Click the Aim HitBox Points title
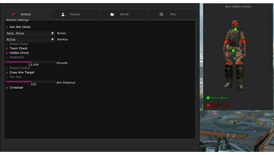The height and width of the screenshot is (155, 274). (x=238, y=7)
